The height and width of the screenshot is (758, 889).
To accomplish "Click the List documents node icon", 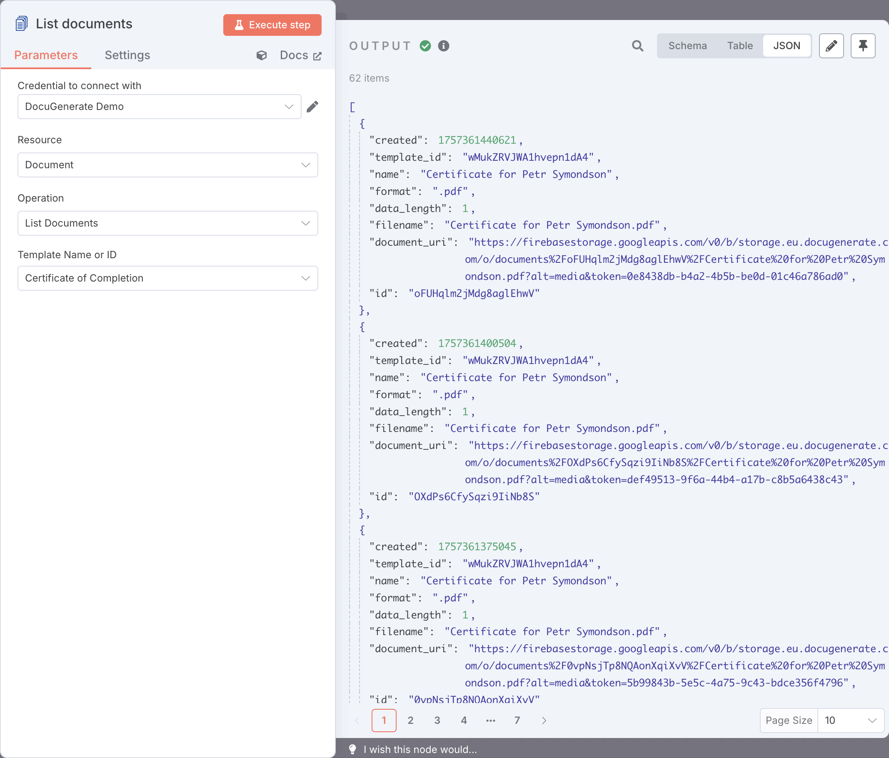I will pyautogui.click(x=21, y=24).
